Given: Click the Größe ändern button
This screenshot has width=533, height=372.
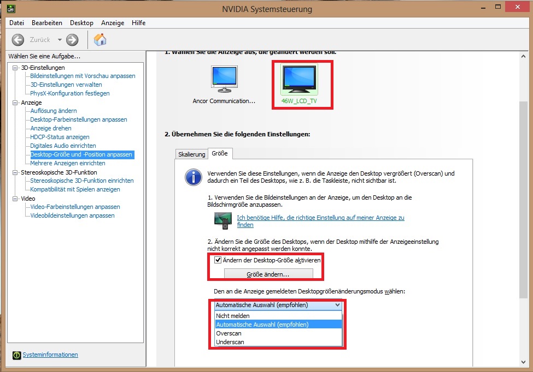Looking at the screenshot, I should click(x=268, y=274).
